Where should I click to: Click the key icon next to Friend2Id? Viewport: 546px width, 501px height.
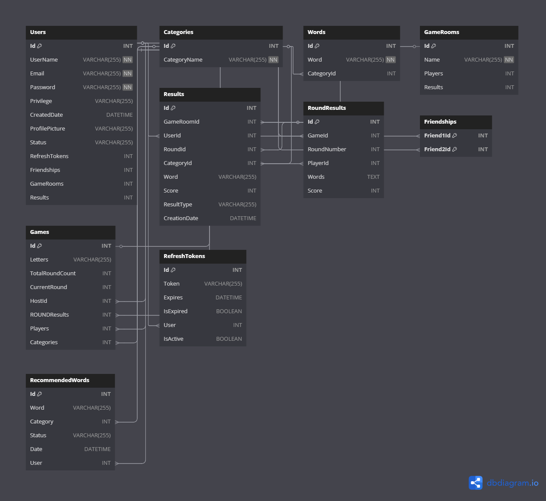point(455,149)
